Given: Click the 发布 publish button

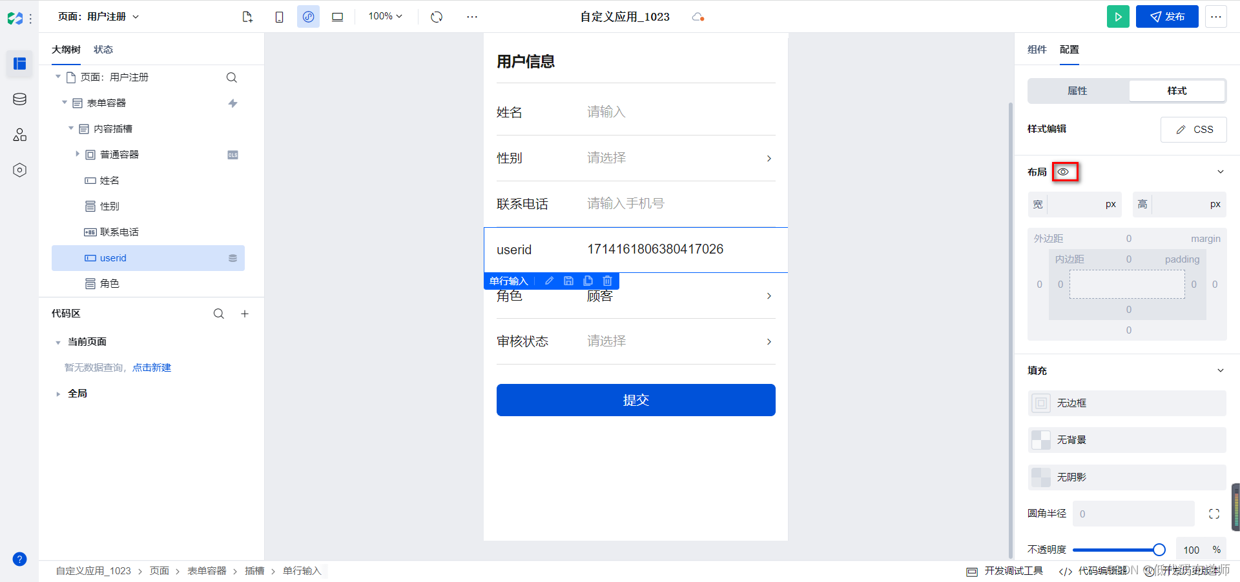Looking at the screenshot, I should pyautogui.click(x=1167, y=17).
